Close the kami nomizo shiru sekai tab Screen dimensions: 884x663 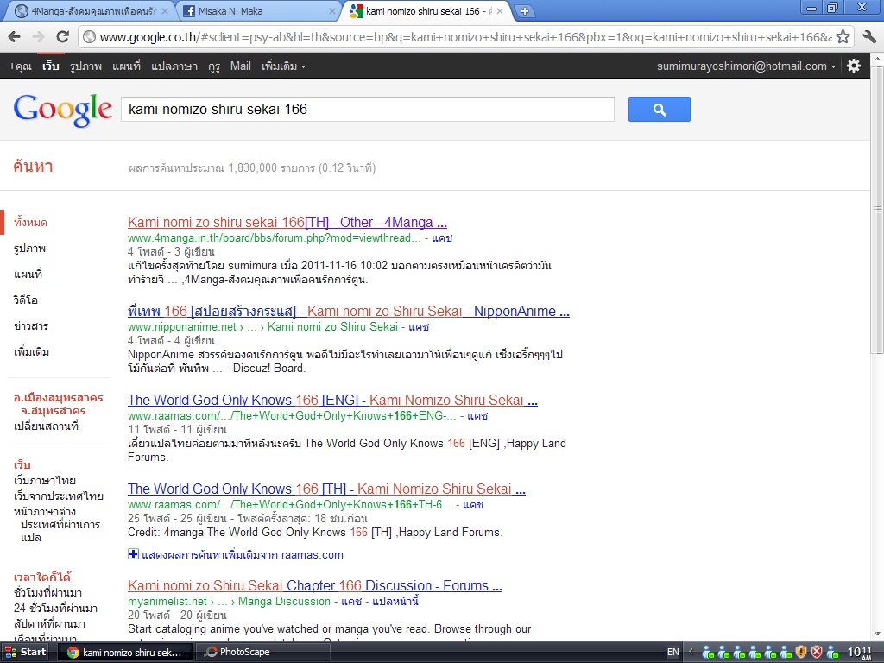pyautogui.click(x=500, y=10)
